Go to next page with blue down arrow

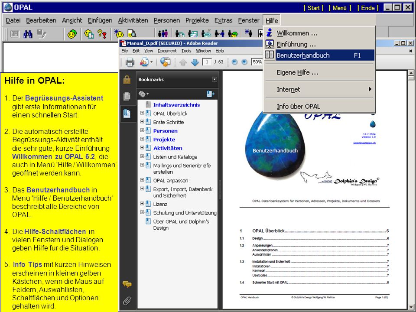tap(195, 62)
